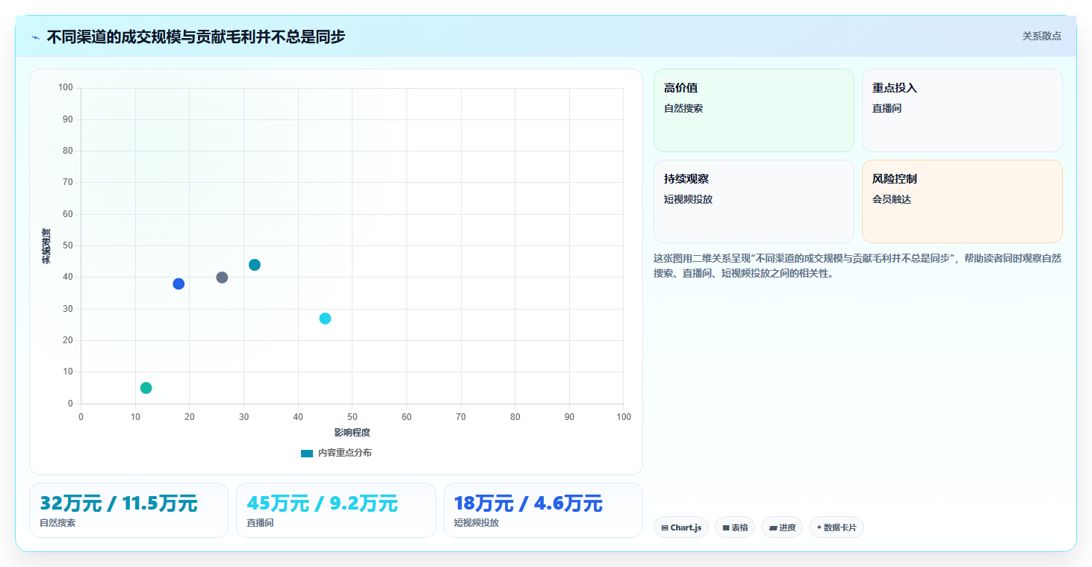Select the 表格 tag chip
1092x567 pixels.
point(735,527)
